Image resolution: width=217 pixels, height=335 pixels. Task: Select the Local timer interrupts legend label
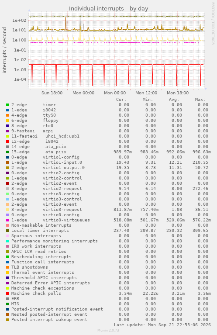coord(40,231)
